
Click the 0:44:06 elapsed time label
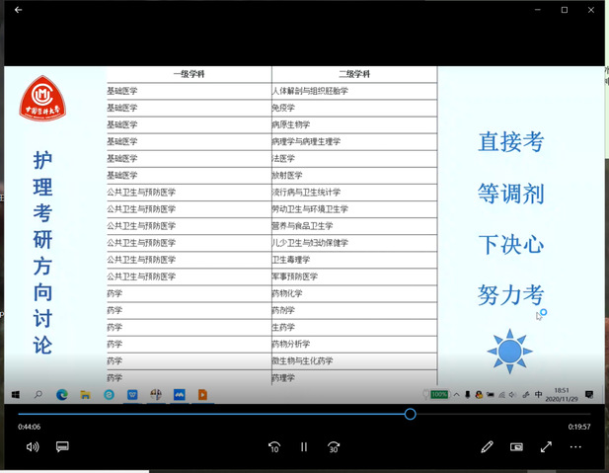tap(29, 427)
